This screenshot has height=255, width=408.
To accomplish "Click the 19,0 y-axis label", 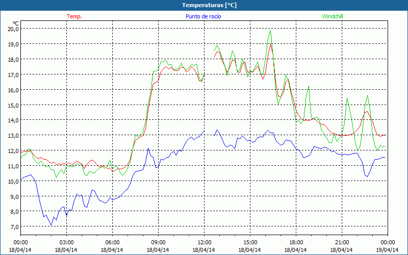I will pyautogui.click(x=14, y=44).
